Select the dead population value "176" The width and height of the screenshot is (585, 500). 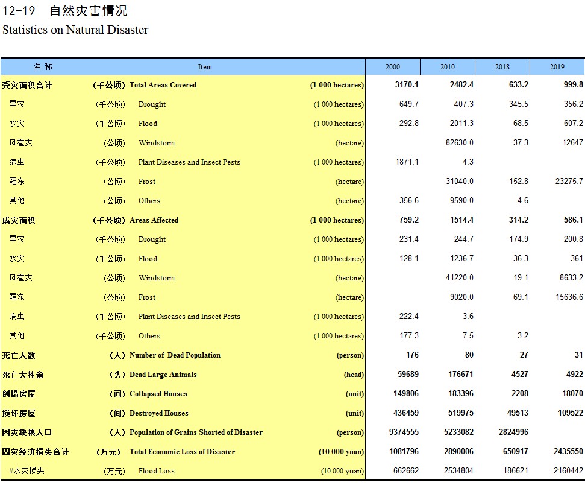(x=412, y=355)
